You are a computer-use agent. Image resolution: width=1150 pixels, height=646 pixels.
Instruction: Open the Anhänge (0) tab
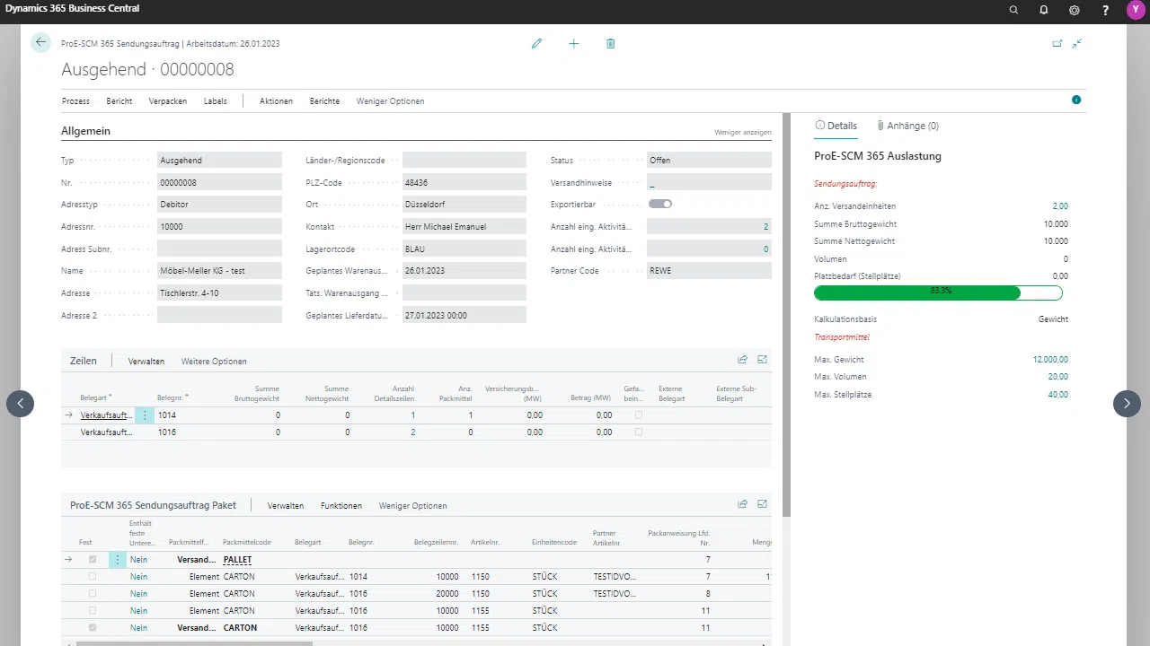point(907,126)
